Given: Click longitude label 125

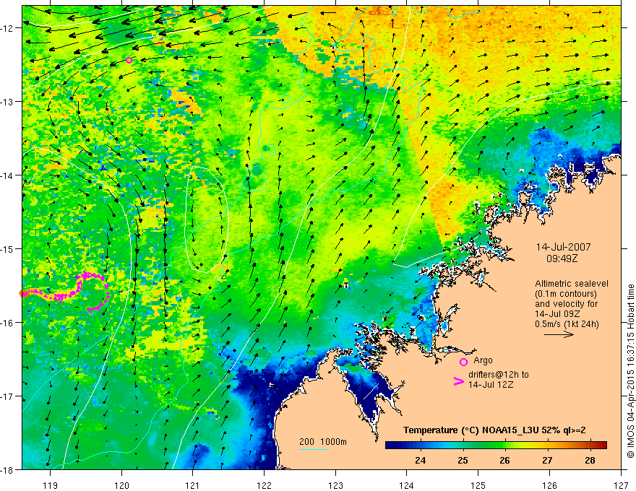Looking at the screenshot, I should (478, 485).
